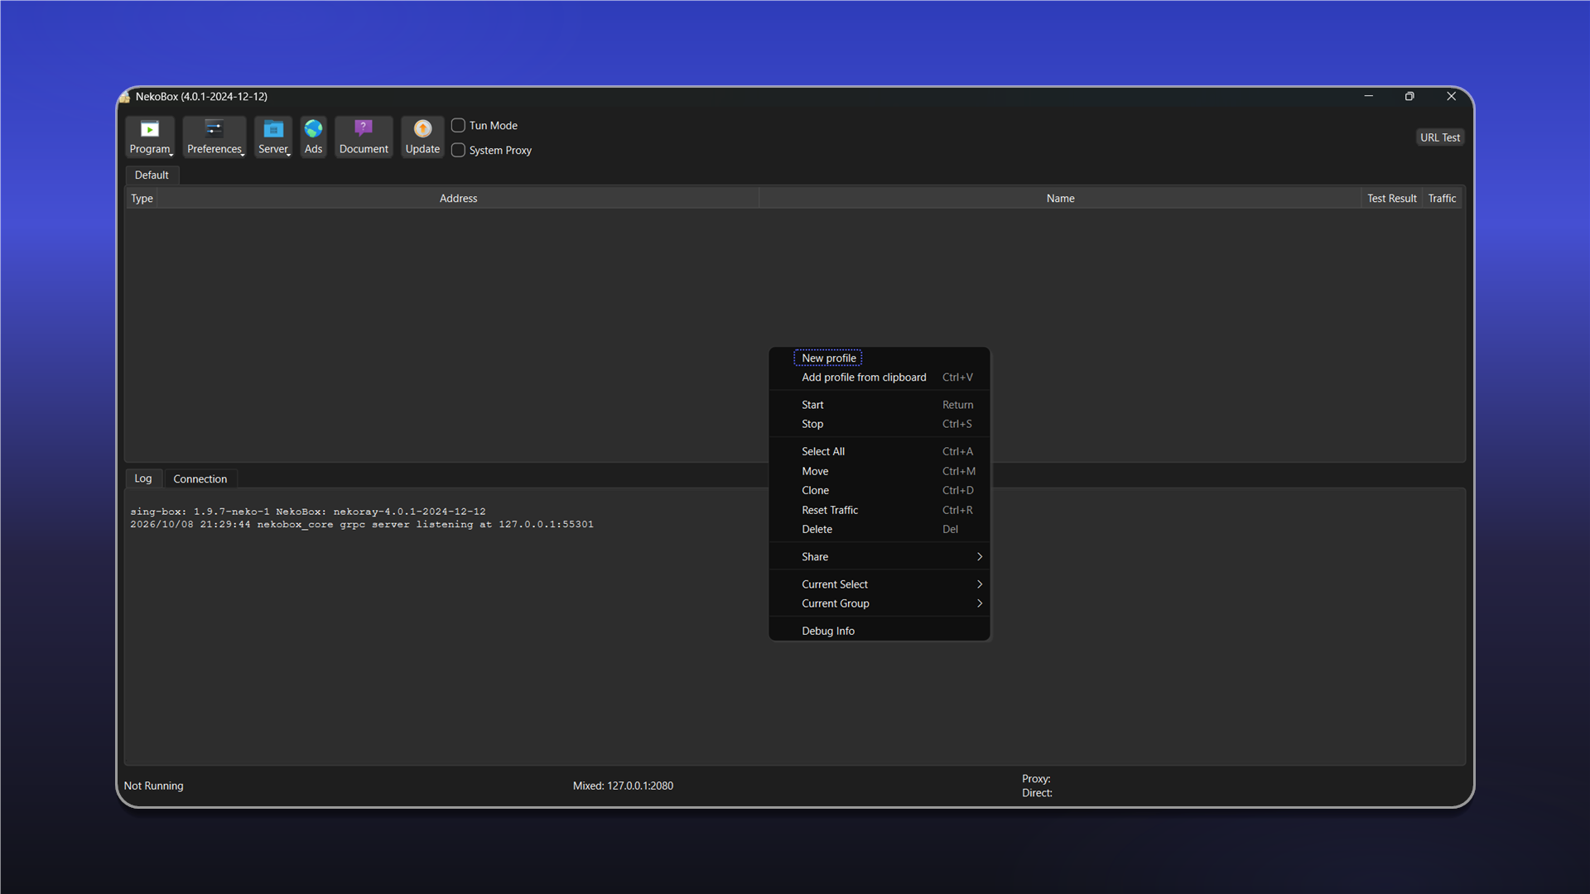
Task: Click the grpc server listening log line
Action: click(362, 524)
